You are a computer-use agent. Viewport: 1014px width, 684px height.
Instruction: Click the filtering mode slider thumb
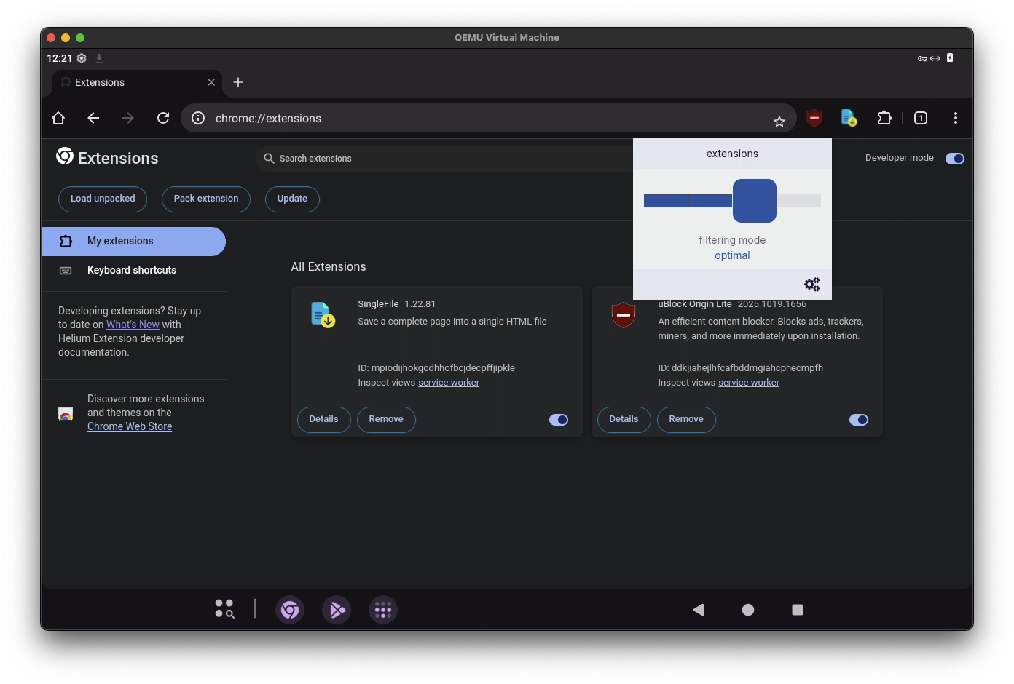754,201
